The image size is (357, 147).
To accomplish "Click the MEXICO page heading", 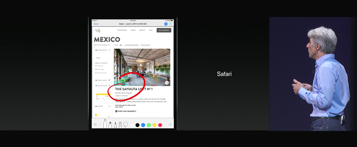I will (x=107, y=40).
